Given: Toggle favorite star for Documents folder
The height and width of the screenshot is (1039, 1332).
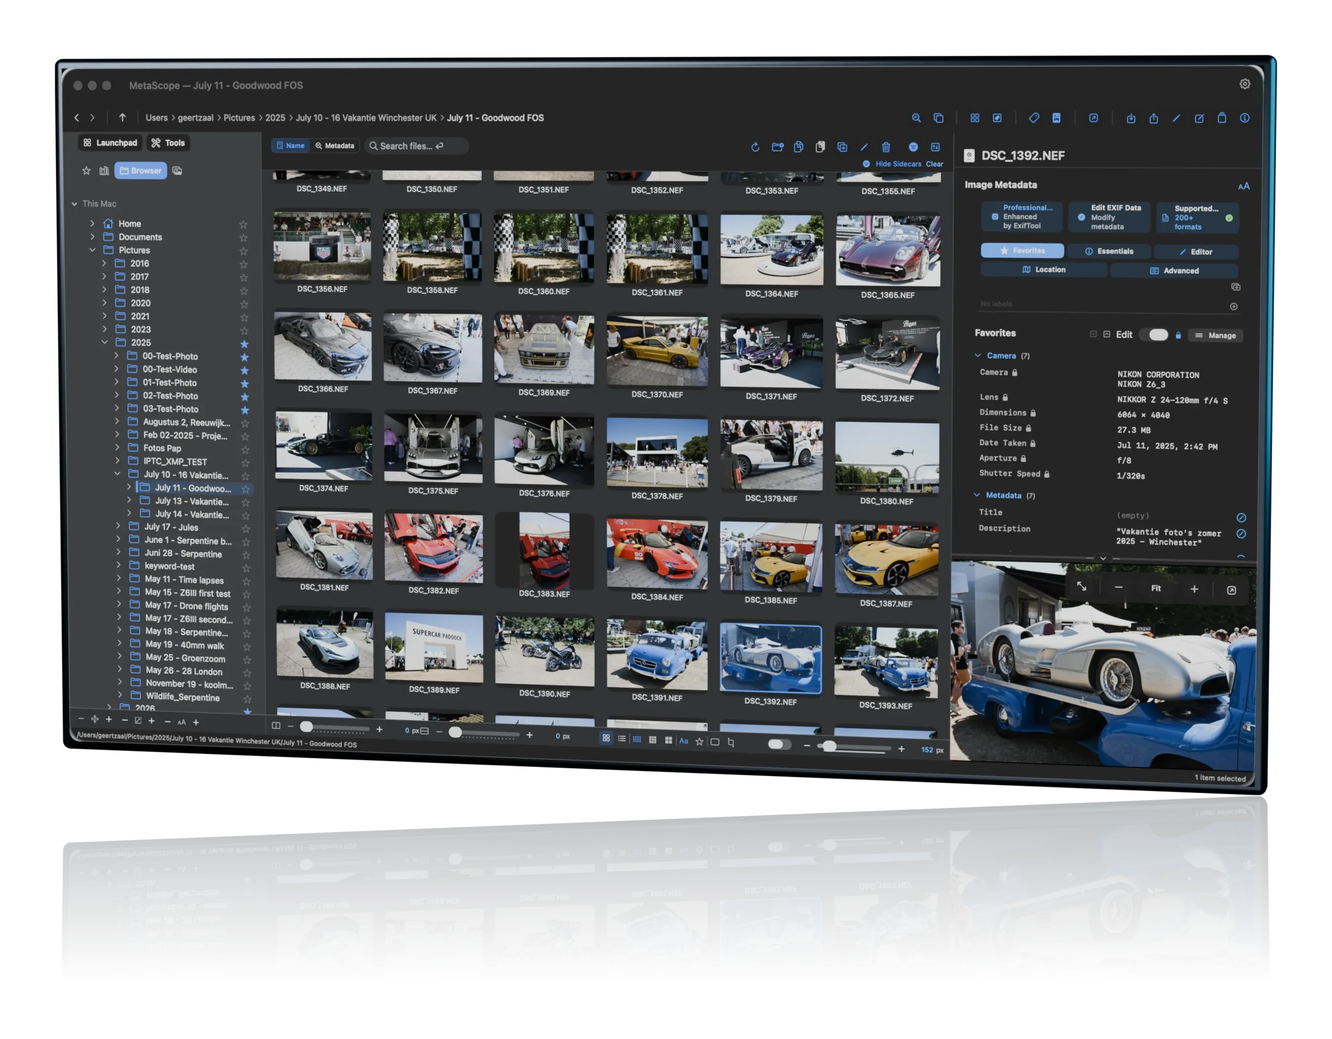Looking at the screenshot, I should tap(244, 238).
